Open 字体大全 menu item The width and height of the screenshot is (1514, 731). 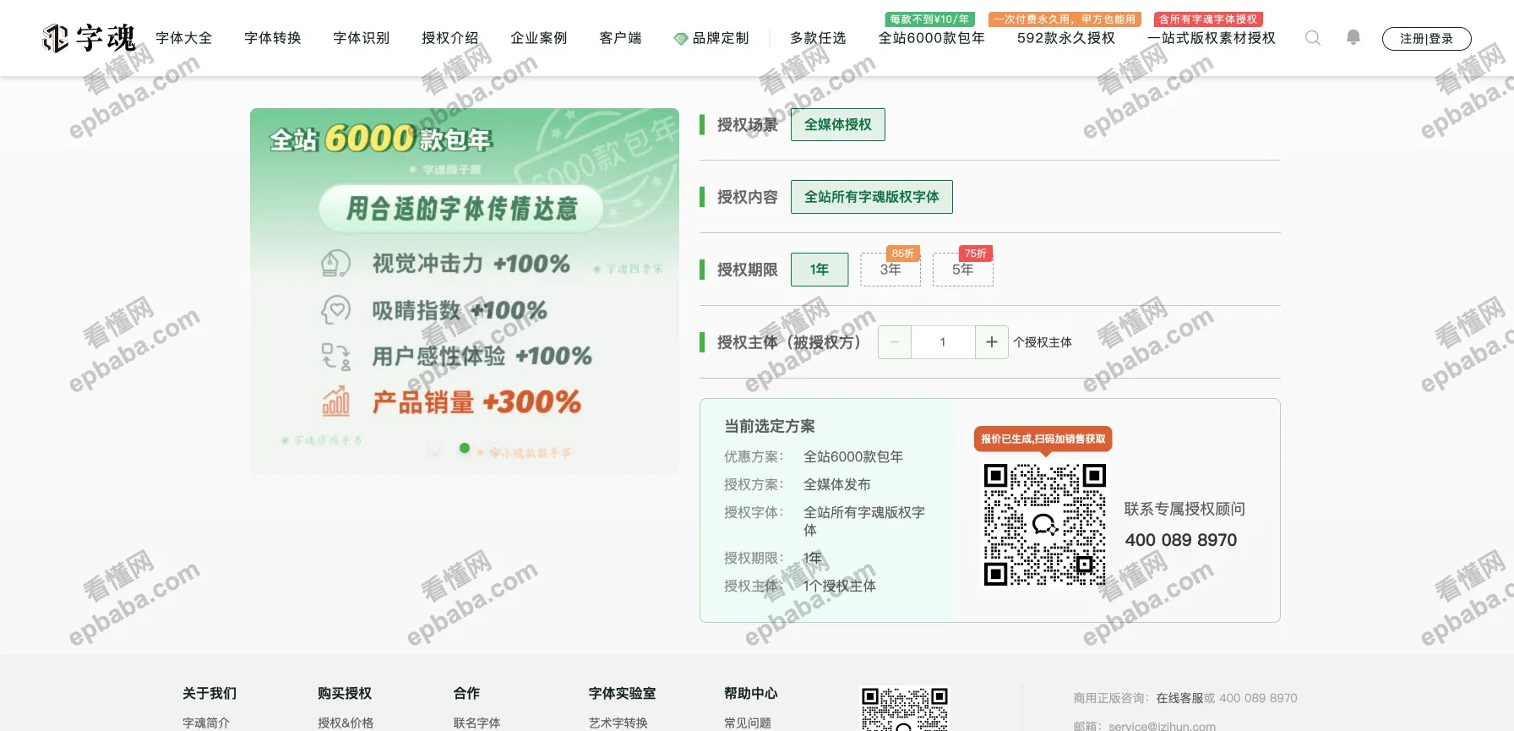[x=184, y=38]
